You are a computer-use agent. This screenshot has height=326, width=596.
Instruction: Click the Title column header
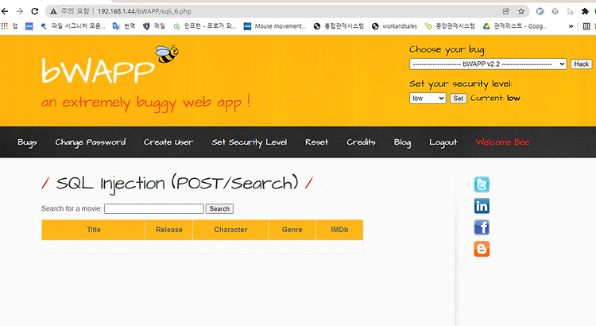coord(94,230)
